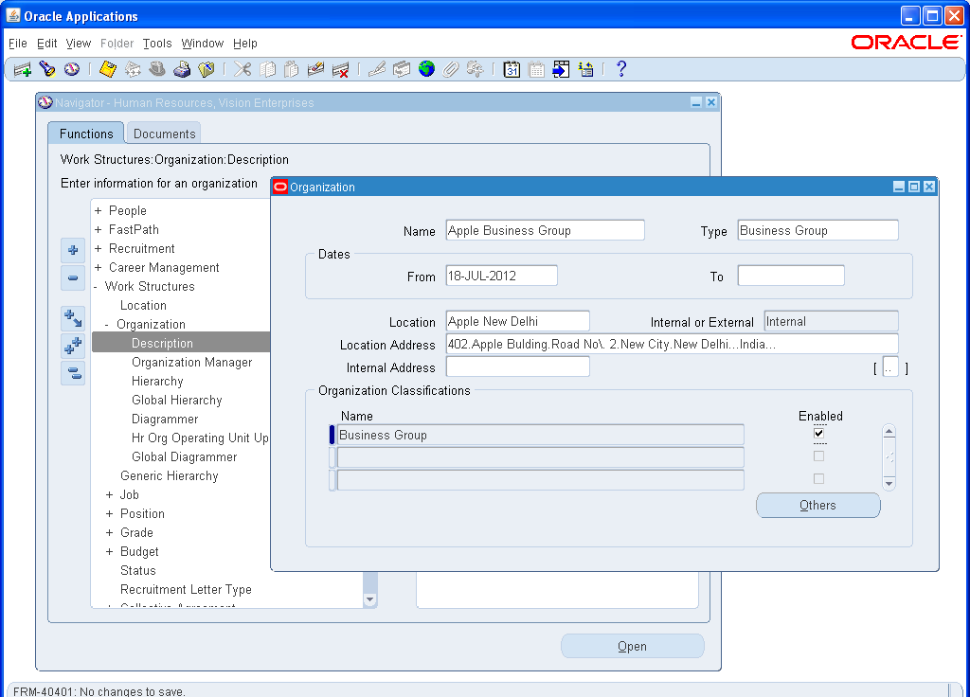
Task: Click the Others button
Action: [x=817, y=505]
